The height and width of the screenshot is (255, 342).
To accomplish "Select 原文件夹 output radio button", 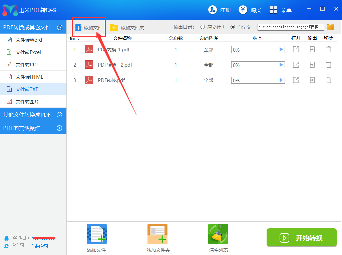I will (x=203, y=27).
